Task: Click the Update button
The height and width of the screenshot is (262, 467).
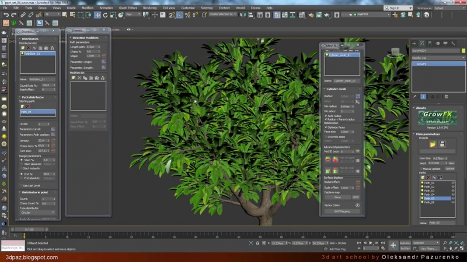Action: coord(449,169)
